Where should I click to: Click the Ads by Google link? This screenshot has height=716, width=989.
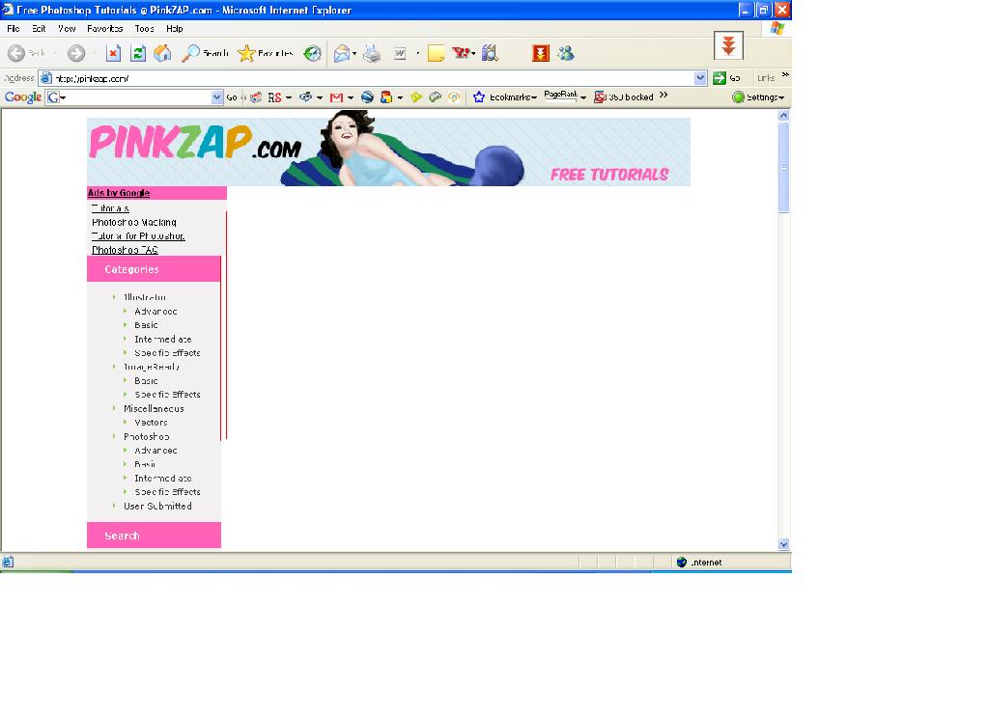click(x=119, y=193)
